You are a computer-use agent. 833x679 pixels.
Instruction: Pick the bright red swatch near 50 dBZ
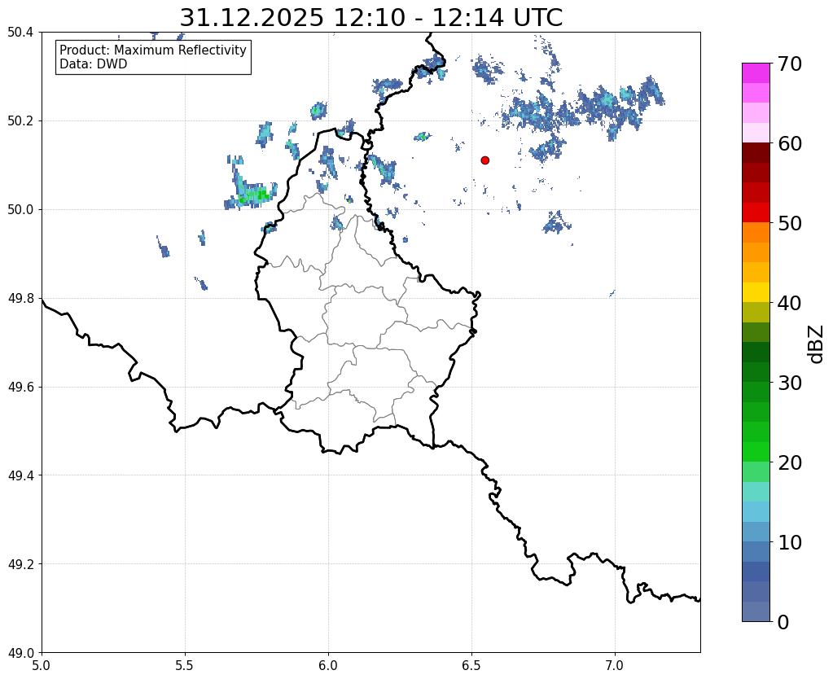click(756, 212)
